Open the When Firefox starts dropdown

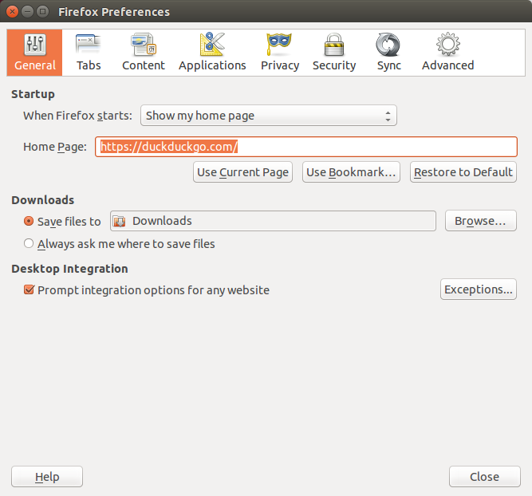coord(269,116)
